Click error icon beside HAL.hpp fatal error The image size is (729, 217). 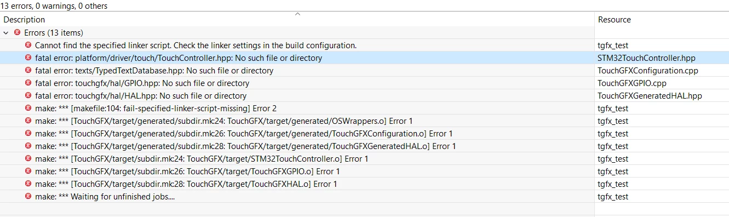[x=28, y=96]
